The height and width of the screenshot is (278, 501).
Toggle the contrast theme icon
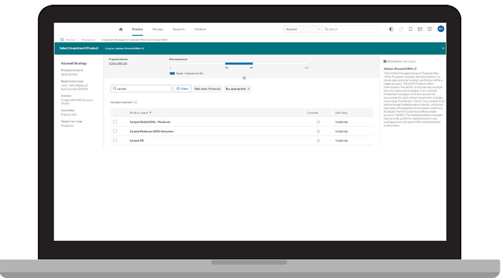pyautogui.click(x=391, y=29)
